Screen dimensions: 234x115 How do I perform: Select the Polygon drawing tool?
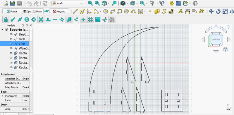click(127, 11)
